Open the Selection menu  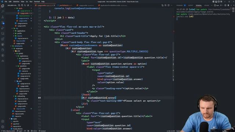pos(16,1)
